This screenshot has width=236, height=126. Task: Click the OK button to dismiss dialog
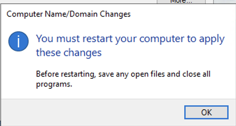click(x=206, y=112)
